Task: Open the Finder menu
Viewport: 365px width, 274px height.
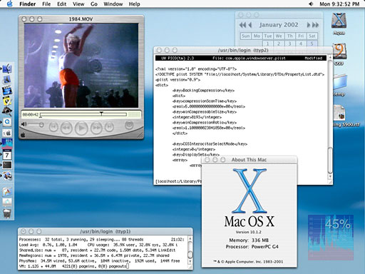Action: (28, 4)
